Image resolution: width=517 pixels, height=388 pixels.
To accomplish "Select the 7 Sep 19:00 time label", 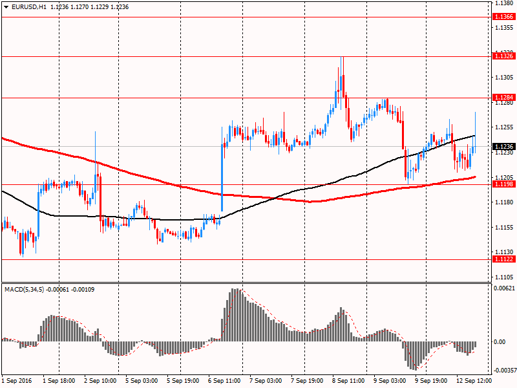I will click(306, 382).
